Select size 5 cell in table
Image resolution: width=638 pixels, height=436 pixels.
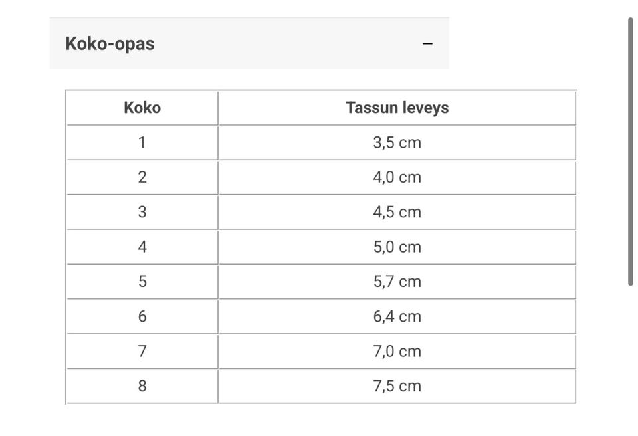coord(142,282)
